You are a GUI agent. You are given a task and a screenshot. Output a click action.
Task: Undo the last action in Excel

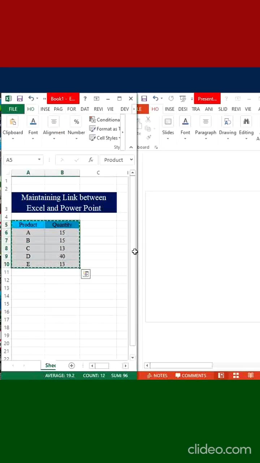[x=31, y=98]
